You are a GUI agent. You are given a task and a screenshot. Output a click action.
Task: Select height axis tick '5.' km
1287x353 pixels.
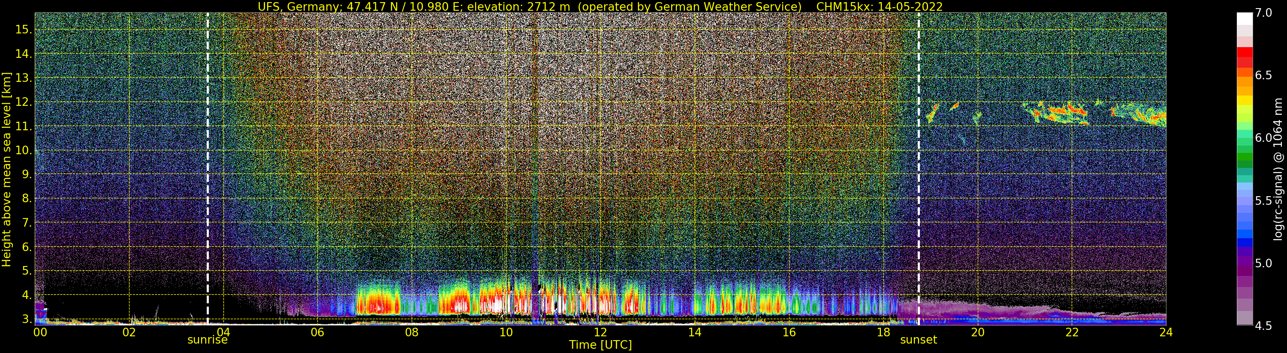click(27, 271)
